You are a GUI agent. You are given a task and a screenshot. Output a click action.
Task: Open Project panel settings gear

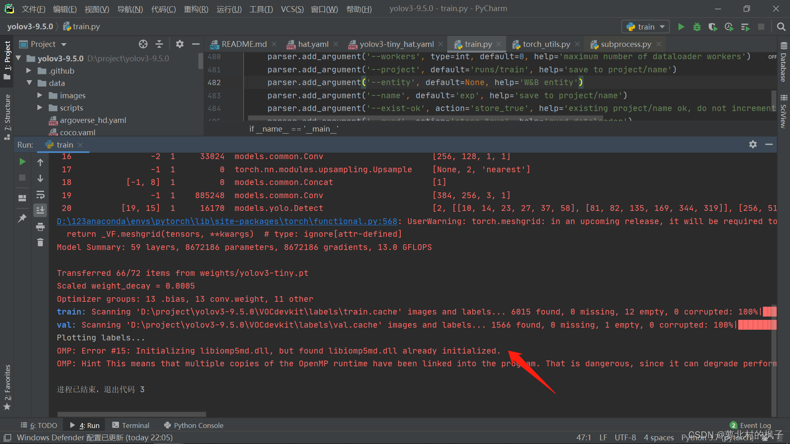click(180, 44)
